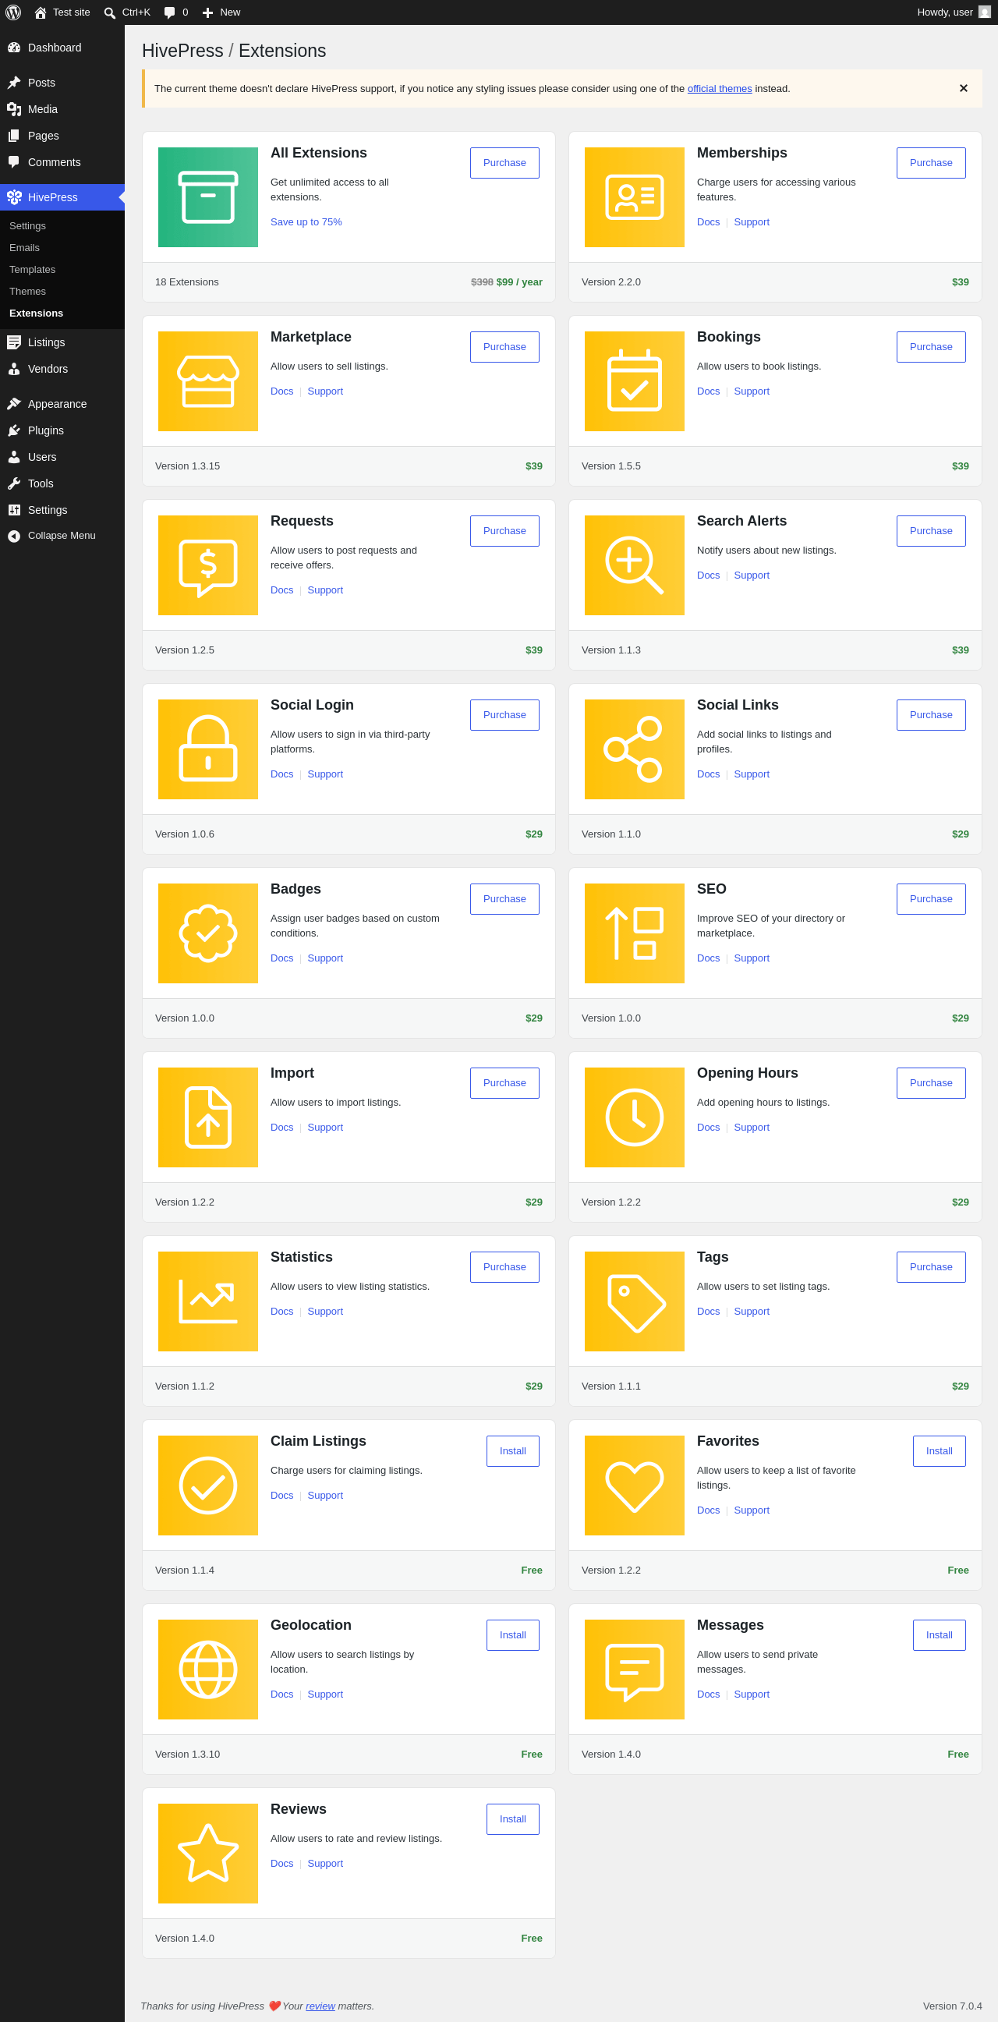
Task: Click the Badges checkmark badge icon
Action: pos(208,933)
